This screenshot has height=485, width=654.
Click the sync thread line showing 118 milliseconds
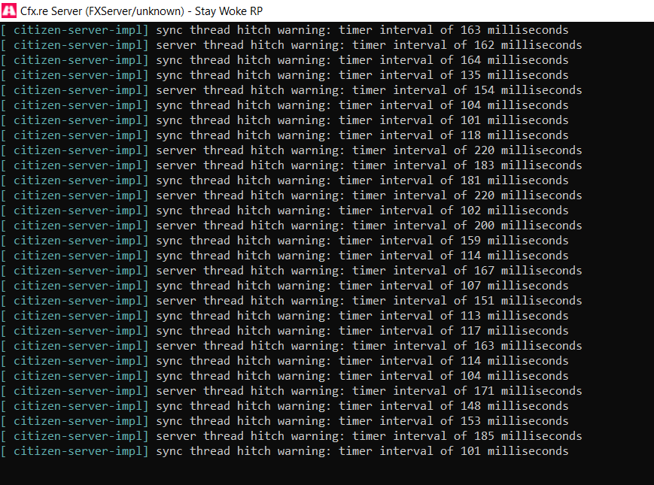pos(284,135)
